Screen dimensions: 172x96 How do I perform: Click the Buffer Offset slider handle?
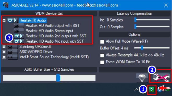[x=142, y=48]
